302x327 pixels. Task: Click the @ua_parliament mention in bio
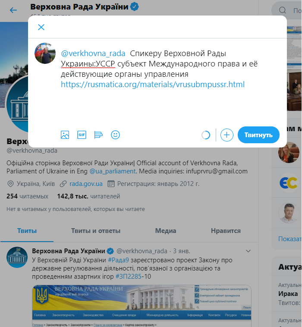(113, 171)
